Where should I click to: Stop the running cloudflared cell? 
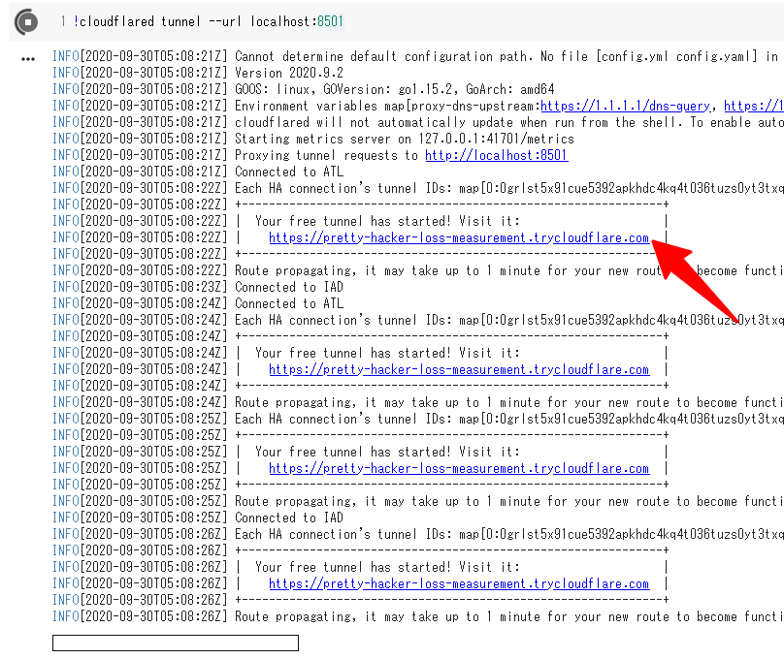26,22
